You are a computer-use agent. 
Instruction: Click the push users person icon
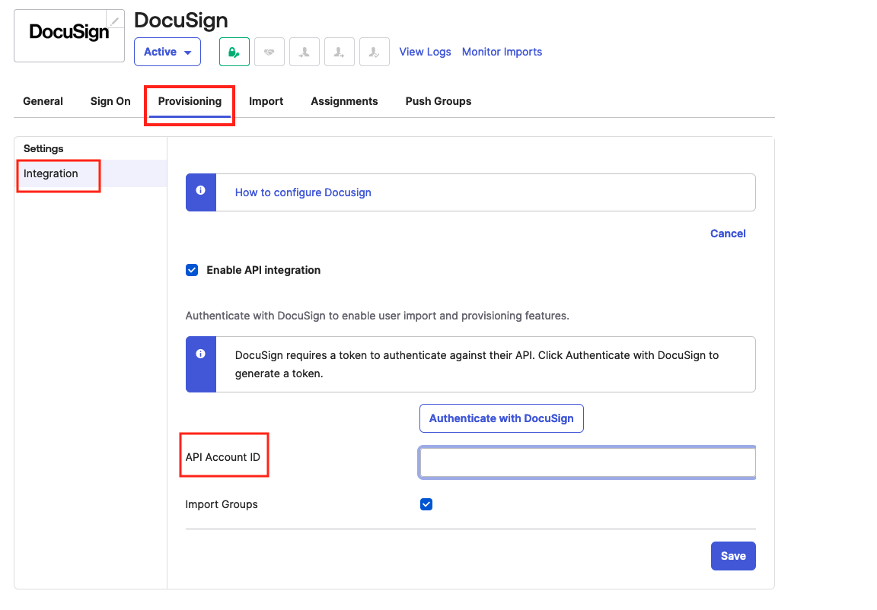[340, 52]
